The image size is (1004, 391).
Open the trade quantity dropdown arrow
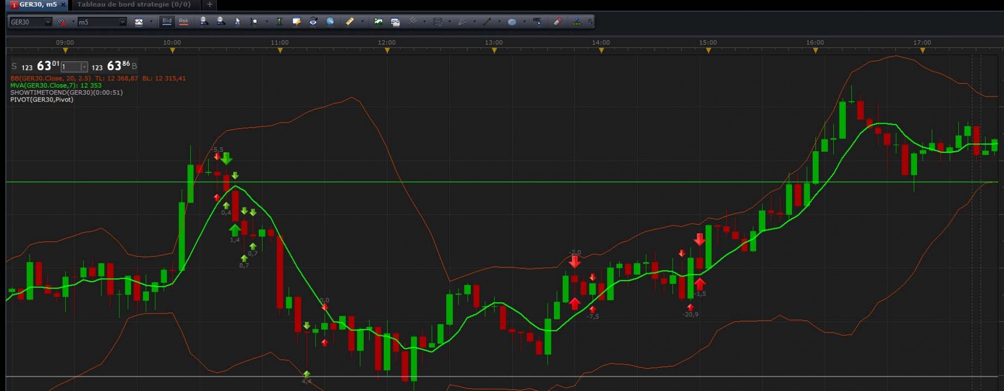click(x=84, y=67)
